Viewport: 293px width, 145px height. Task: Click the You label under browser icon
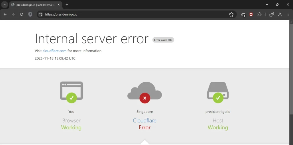tap(71, 112)
